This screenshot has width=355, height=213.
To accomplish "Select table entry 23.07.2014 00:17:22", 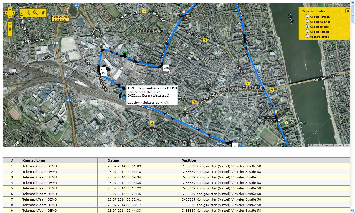I will [x=124, y=188].
